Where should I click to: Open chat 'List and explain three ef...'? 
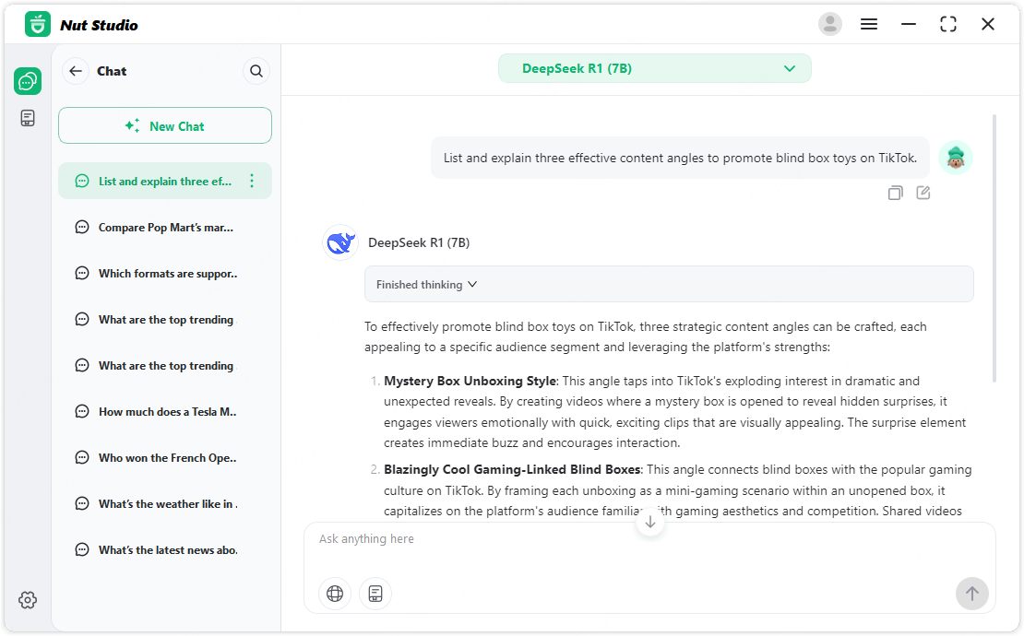coord(165,181)
